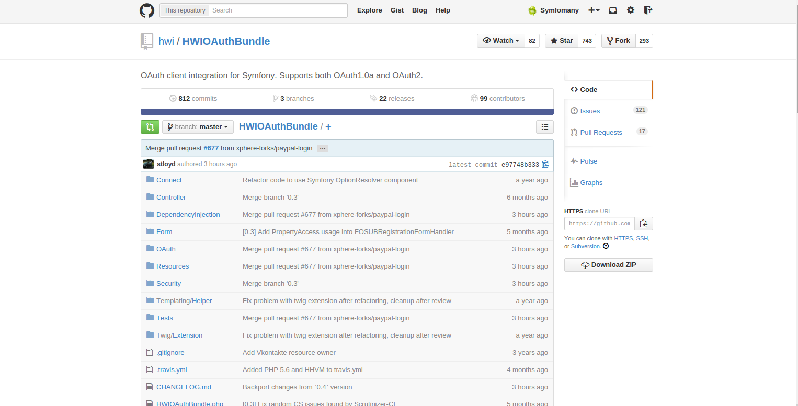Click stloyd's avatar thumbnail
This screenshot has height=406, width=798.
point(149,164)
